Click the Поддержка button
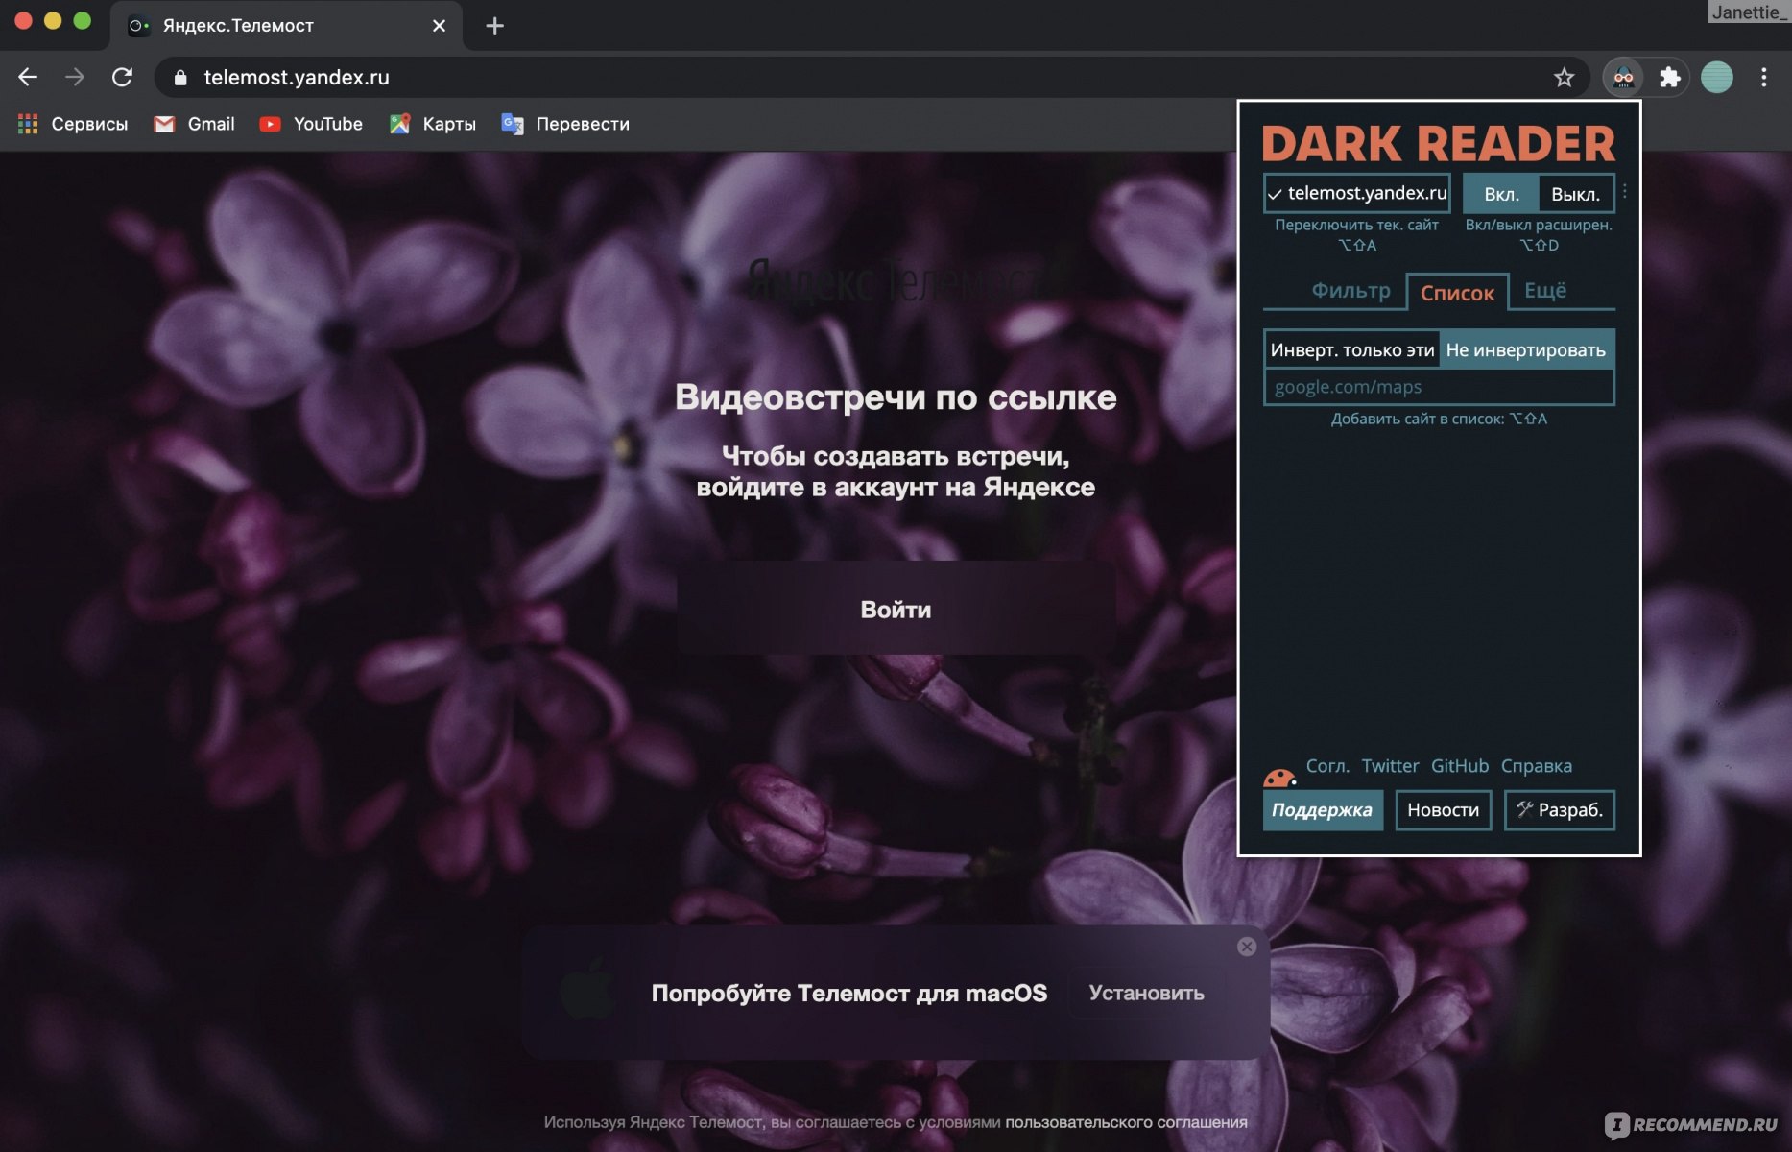The width and height of the screenshot is (1792, 1152). click(x=1322, y=810)
